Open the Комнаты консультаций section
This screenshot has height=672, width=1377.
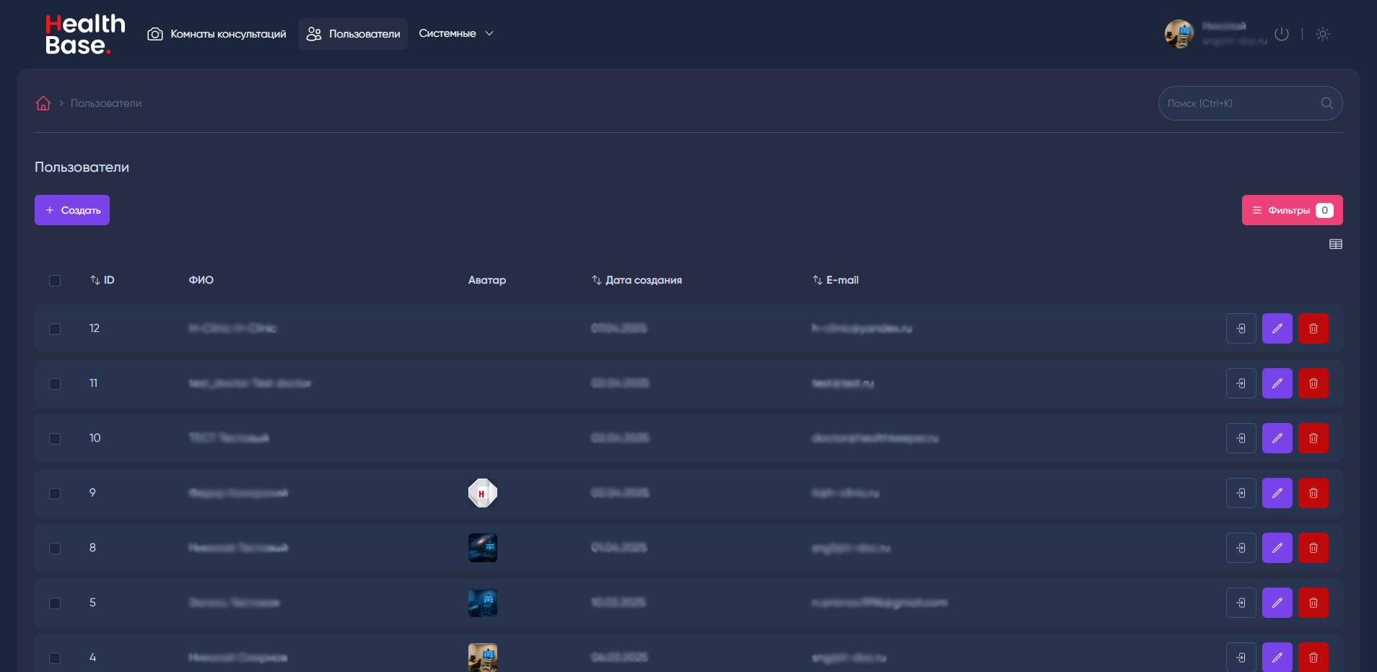click(217, 34)
